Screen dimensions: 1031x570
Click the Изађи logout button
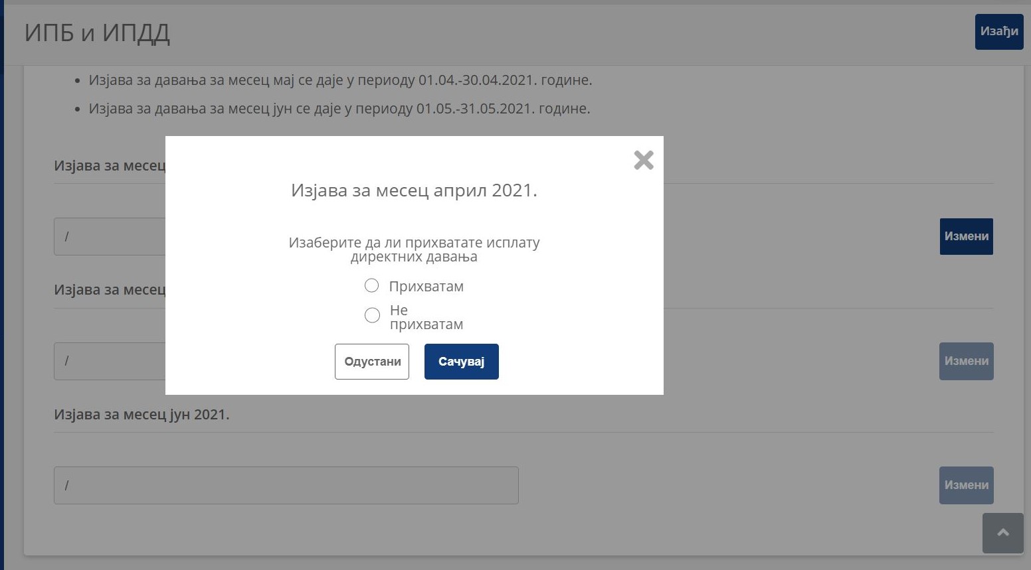click(x=999, y=32)
